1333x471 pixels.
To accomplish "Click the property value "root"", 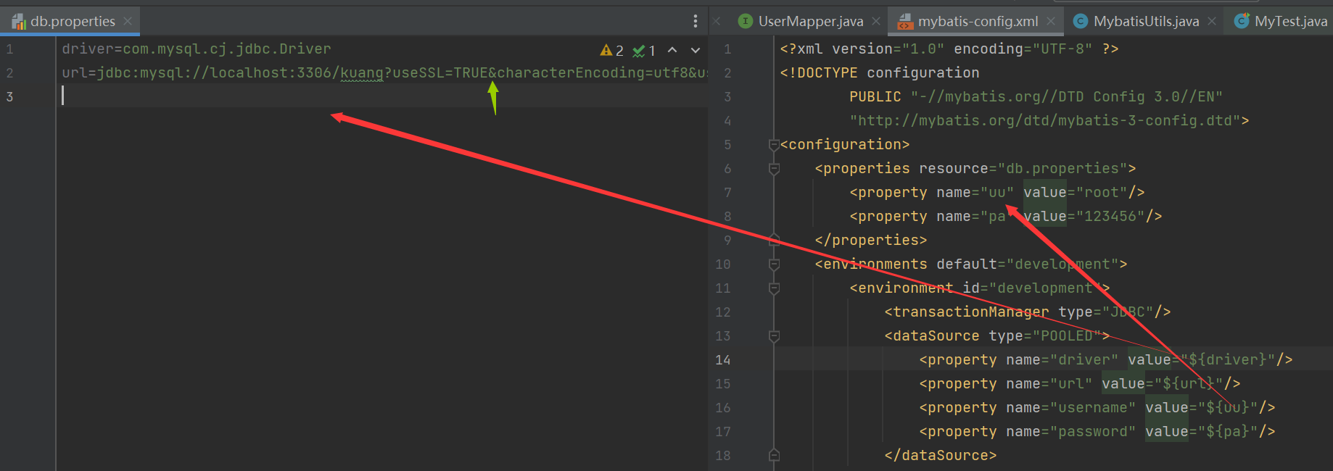I will tap(1102, 192).
